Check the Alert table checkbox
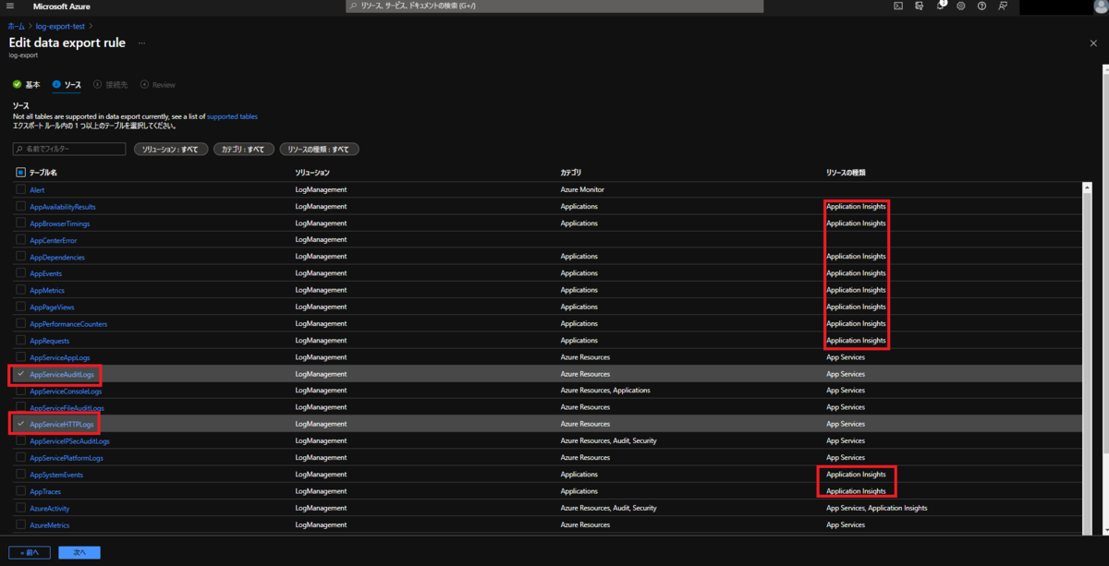1109x566 pixels. [x=20, y=189]
